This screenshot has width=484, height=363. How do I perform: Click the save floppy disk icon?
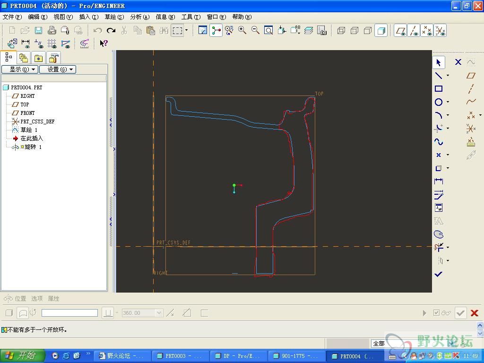coord(39,31)
